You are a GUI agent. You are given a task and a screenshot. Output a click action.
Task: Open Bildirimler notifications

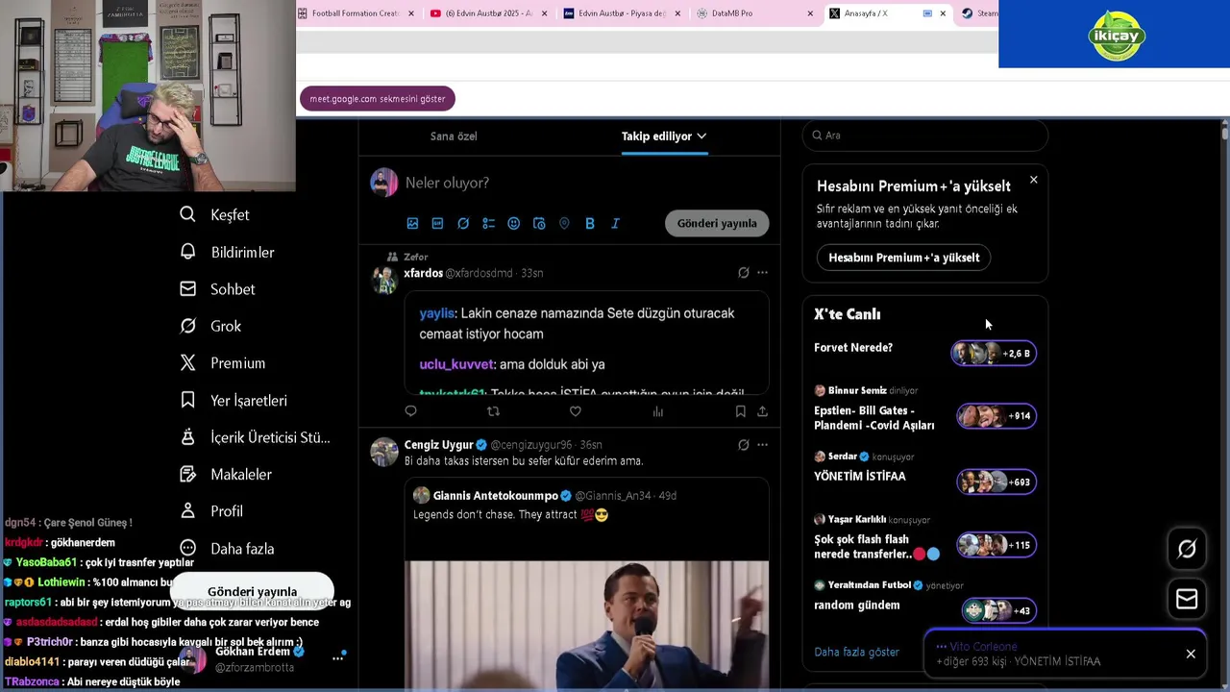227,252
